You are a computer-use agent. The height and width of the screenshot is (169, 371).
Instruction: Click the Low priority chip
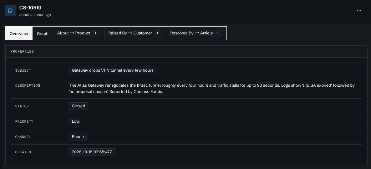tap(75, 121)
